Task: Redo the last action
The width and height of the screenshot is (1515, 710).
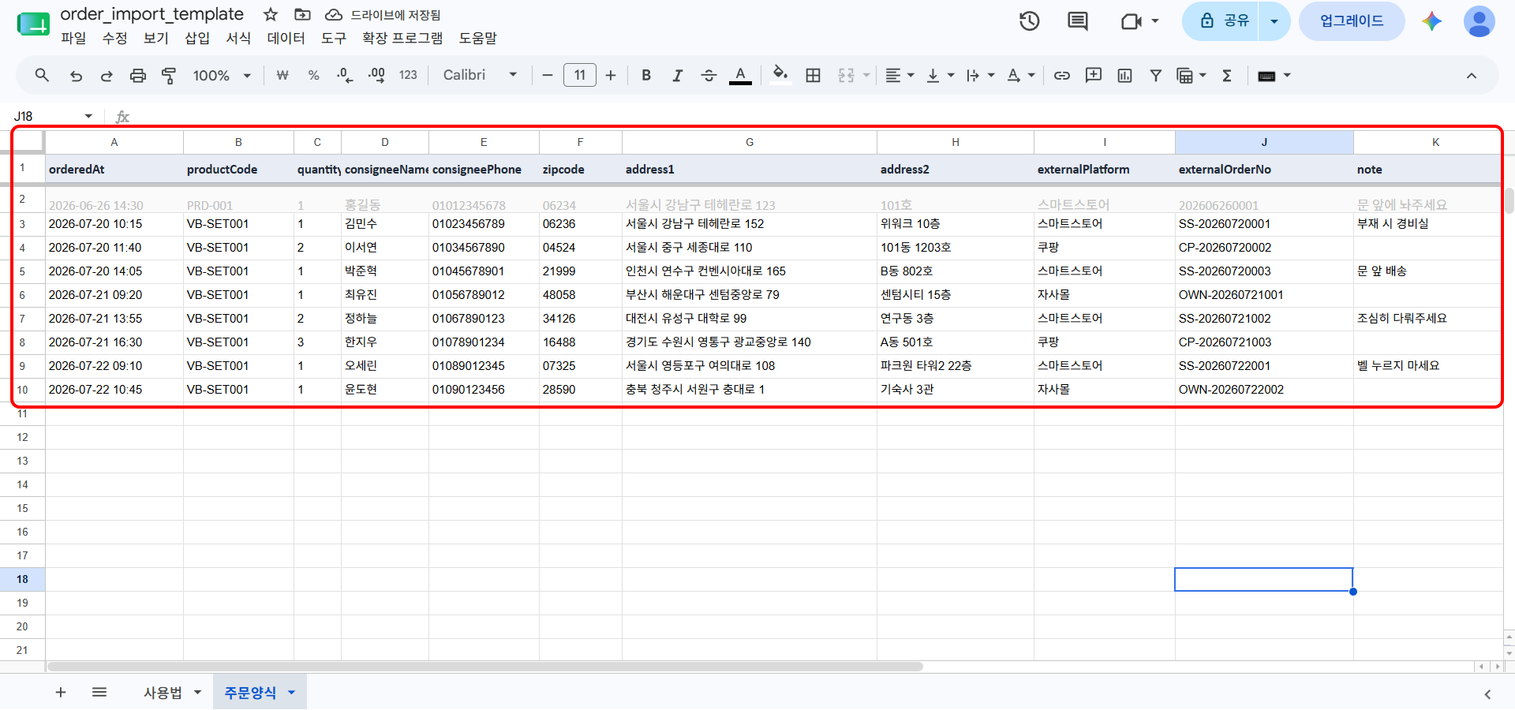Action: (x=107, y=76)
